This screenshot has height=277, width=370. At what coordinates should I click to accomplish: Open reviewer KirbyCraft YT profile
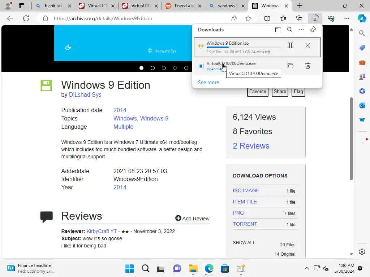[x=102, y=231]
